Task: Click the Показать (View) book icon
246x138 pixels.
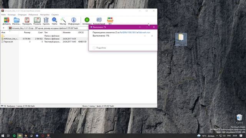Action: [37, 21]
